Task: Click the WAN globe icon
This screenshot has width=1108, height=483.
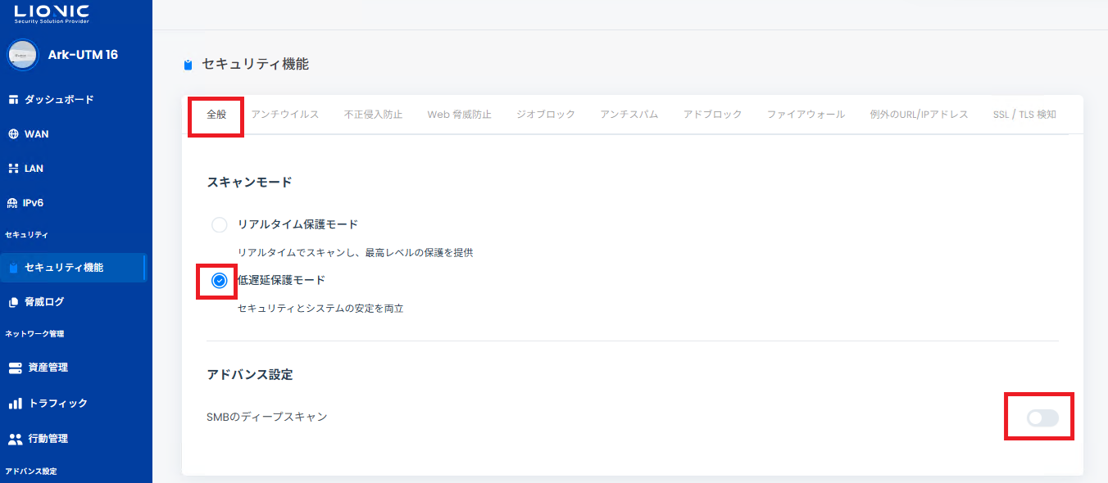Action: click(x=13, y=134)
